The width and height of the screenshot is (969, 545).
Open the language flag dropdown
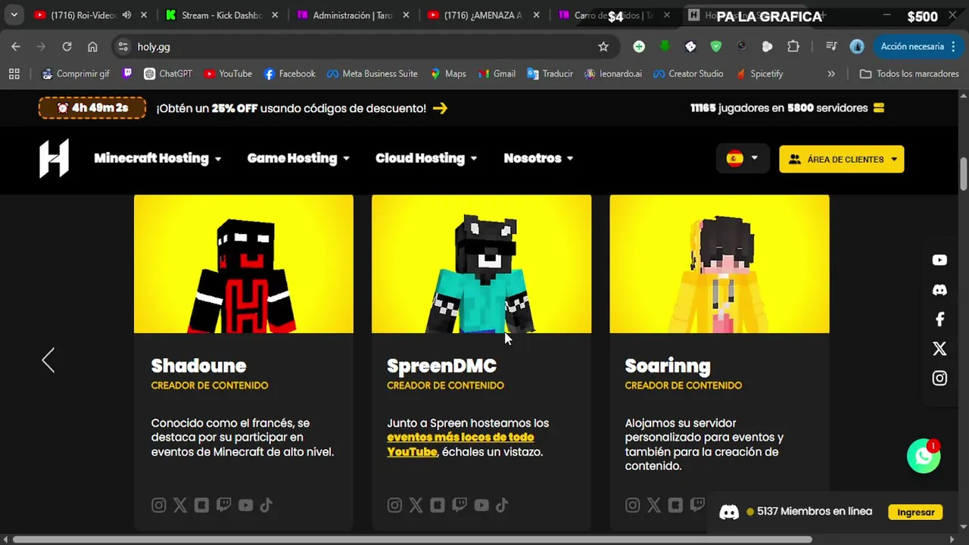click(x=742, y=159)
